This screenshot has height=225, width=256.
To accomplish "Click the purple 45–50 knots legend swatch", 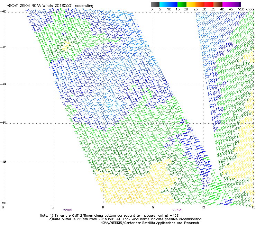I will tap(236, 4).
